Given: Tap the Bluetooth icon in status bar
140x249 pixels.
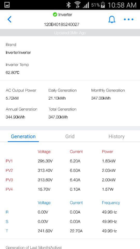Looking at the screenshot, I should point(68,5).
